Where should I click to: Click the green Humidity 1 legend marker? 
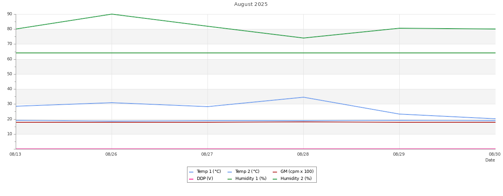coord(230,179)
